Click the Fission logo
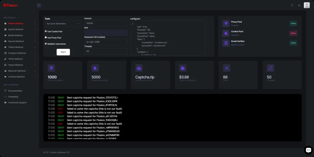The height and width of the screenshot is (157, 314). pyautogui.click(x=10, y=6)
